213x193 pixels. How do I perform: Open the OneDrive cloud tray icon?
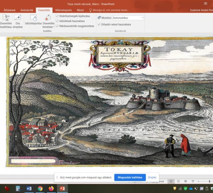(191, 189)
